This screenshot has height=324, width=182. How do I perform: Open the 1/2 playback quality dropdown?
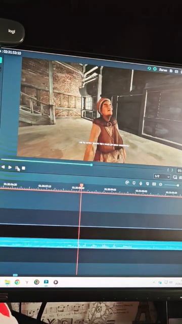pos(162,176)
